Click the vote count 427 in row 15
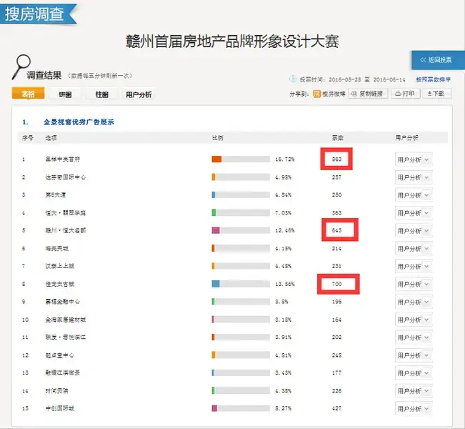This screenshot has height=429, width=465. [x=336, y=408]
